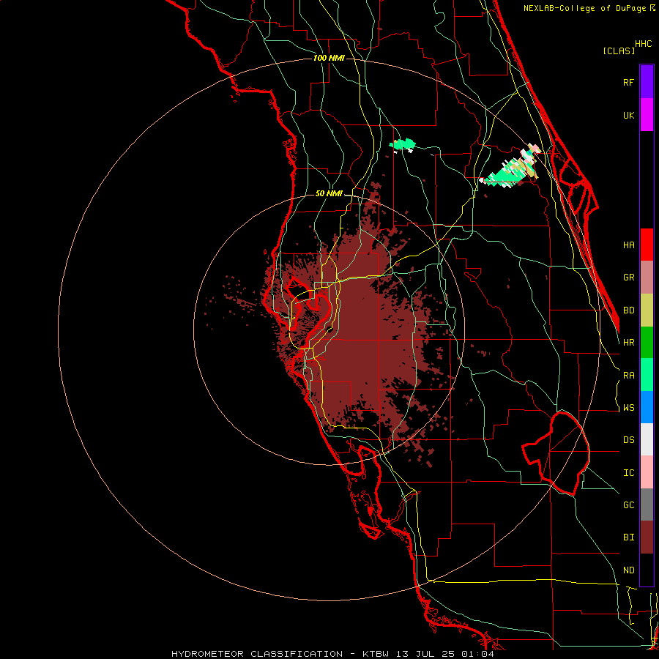Viewport: 659px width, 659px height.
Task: Select the GR dusty pink legend swatch
Action: click(x=647, y=278)
